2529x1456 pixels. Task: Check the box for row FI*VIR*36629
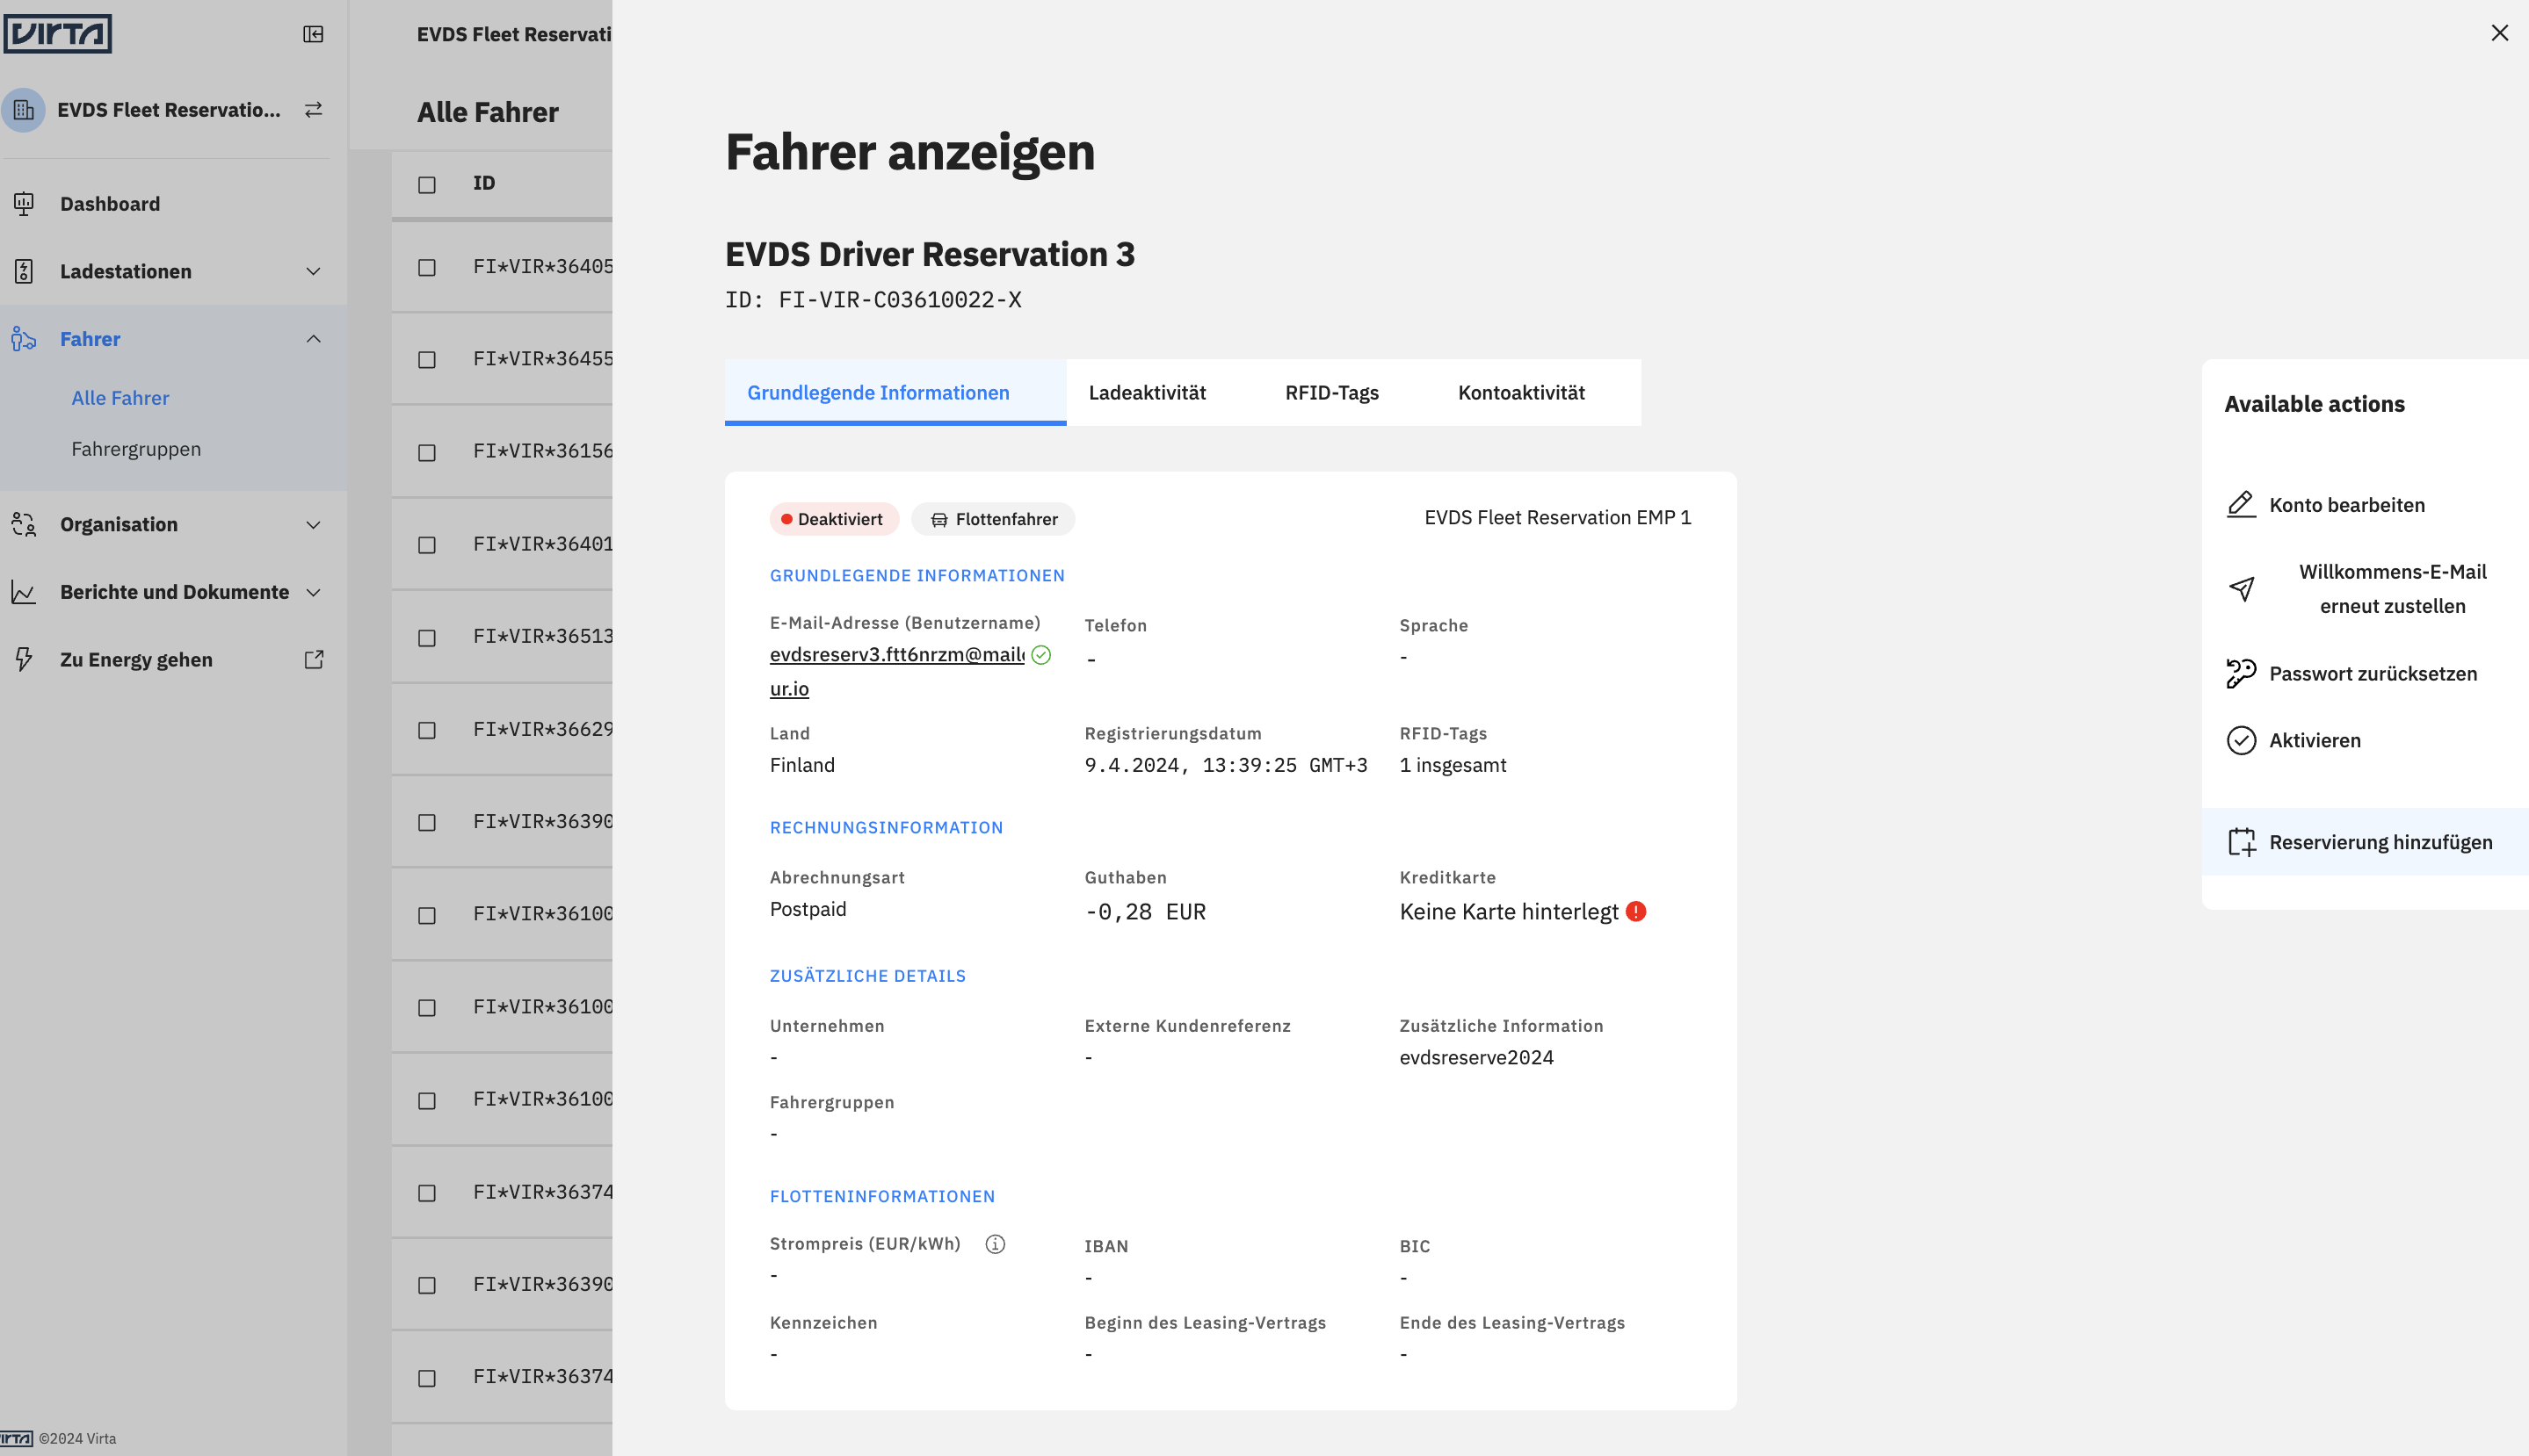pos(427,731)
